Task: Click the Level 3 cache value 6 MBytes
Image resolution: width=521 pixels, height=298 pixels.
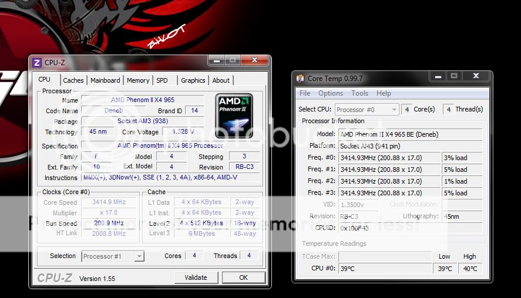Action: [x=201, y=233]
